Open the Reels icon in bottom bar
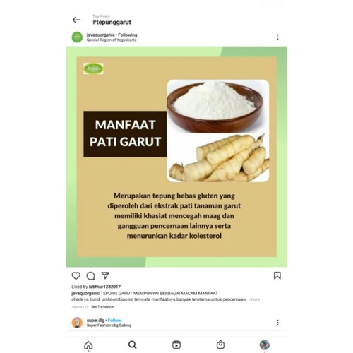Viewport: 353px width, 353px height. click(176, 345)
